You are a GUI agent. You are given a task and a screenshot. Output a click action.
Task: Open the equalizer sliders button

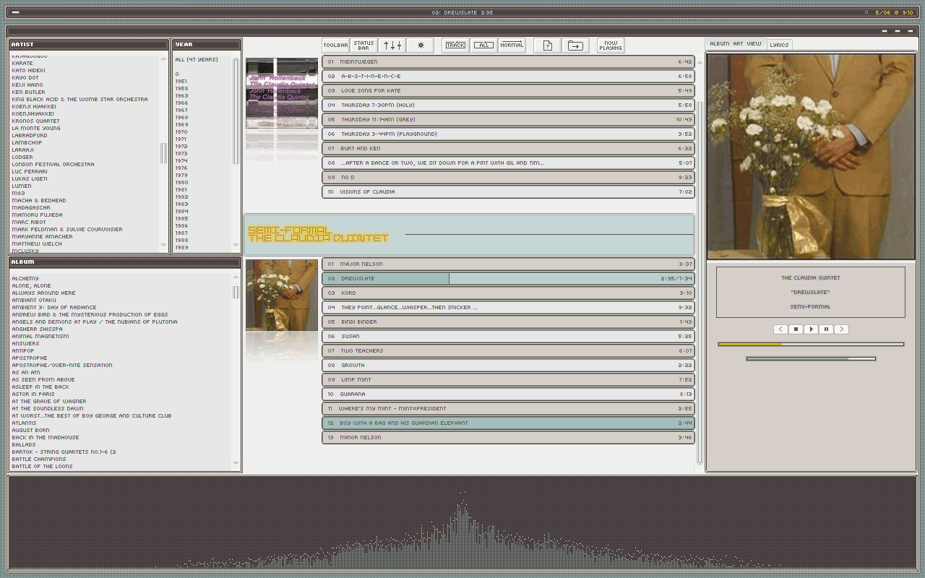392,46
